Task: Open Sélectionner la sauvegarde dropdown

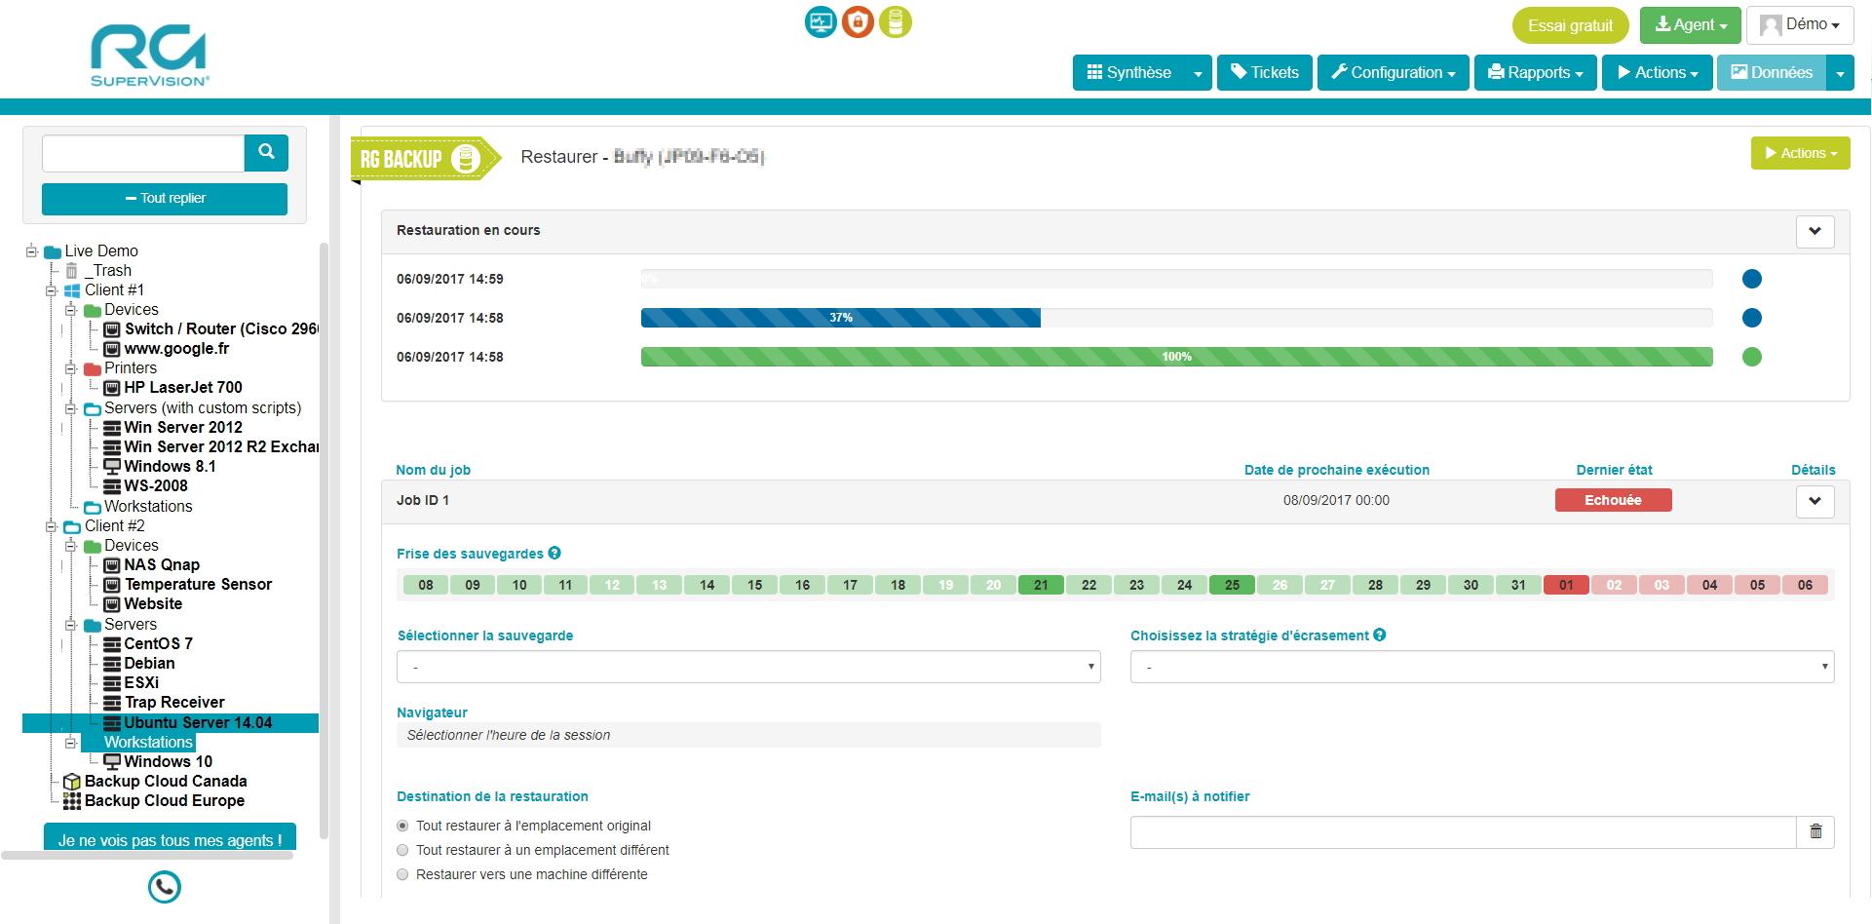Action: 748,667
